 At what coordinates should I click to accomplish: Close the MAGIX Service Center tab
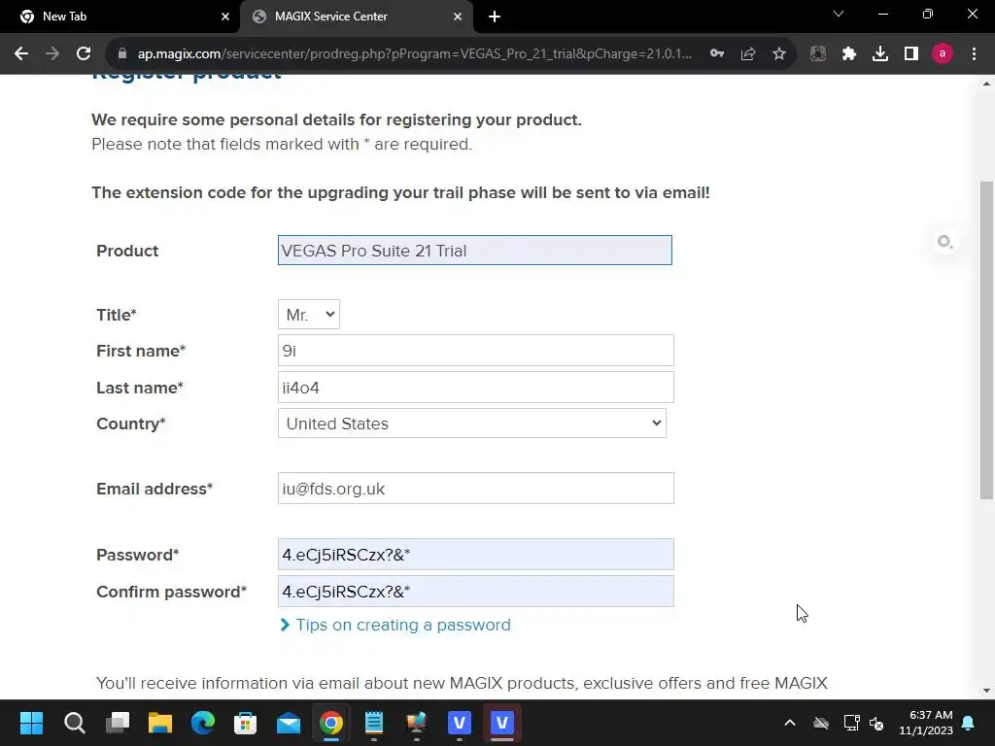[458, 17]
